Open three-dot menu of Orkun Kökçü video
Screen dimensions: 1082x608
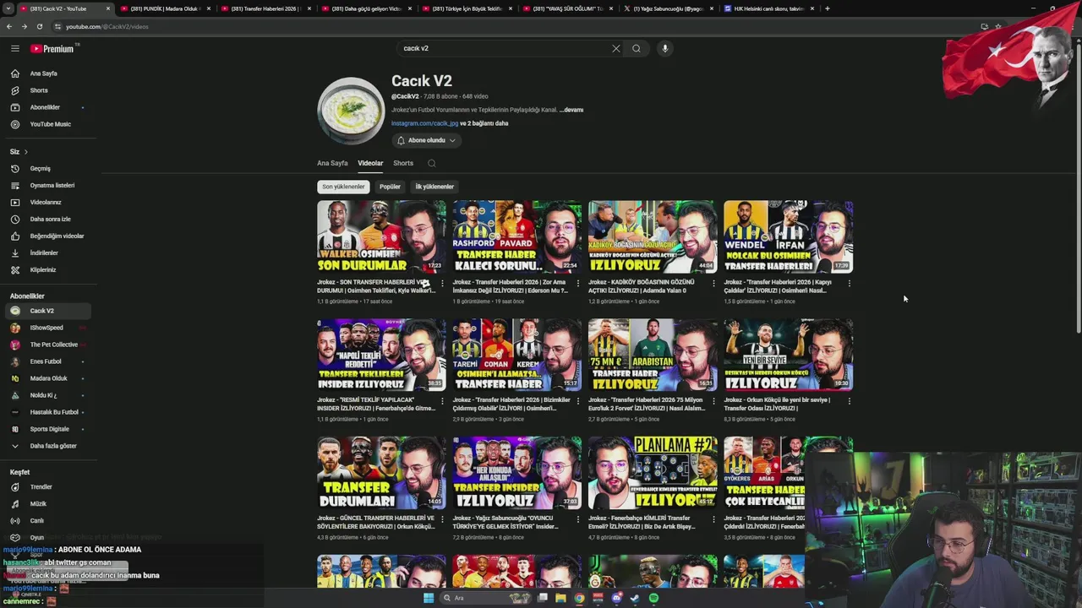tap(849, 401)
